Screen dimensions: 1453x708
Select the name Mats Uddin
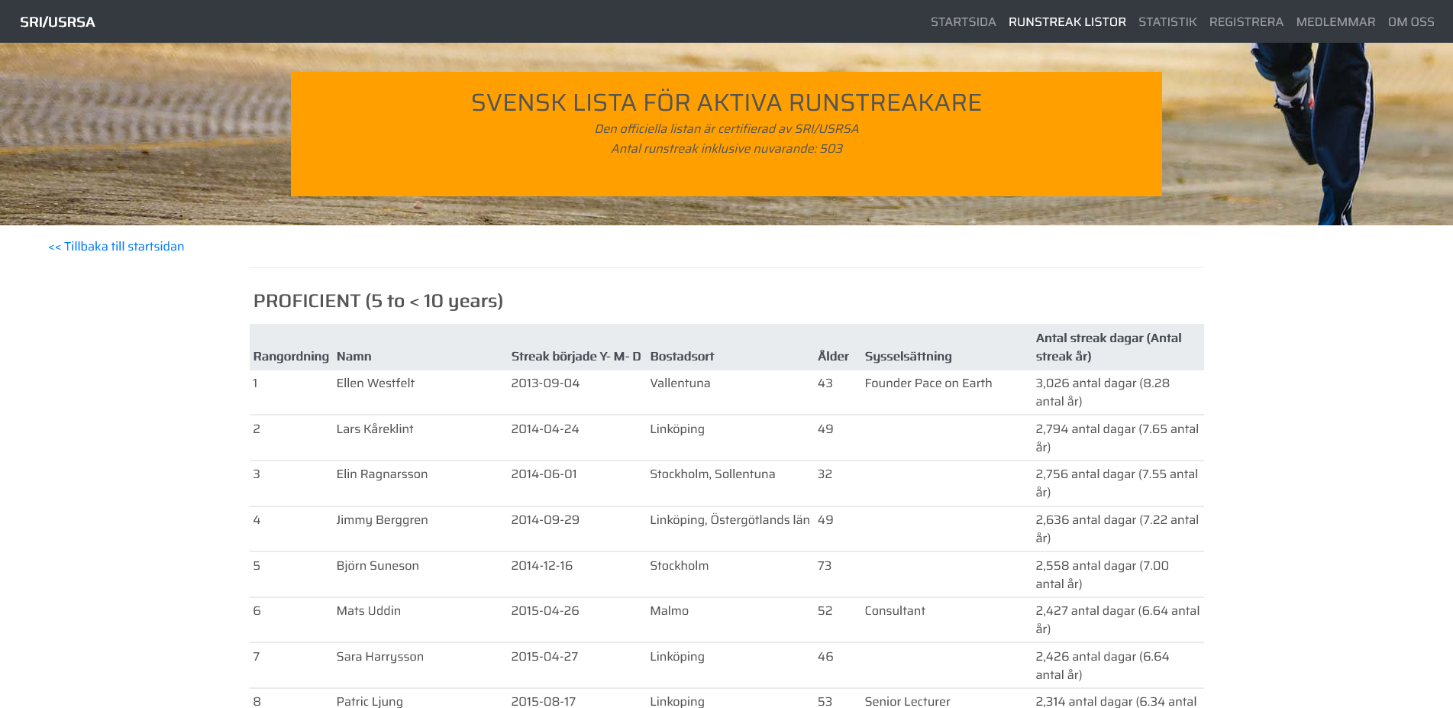pyautogui.click(x=368, y=610)
